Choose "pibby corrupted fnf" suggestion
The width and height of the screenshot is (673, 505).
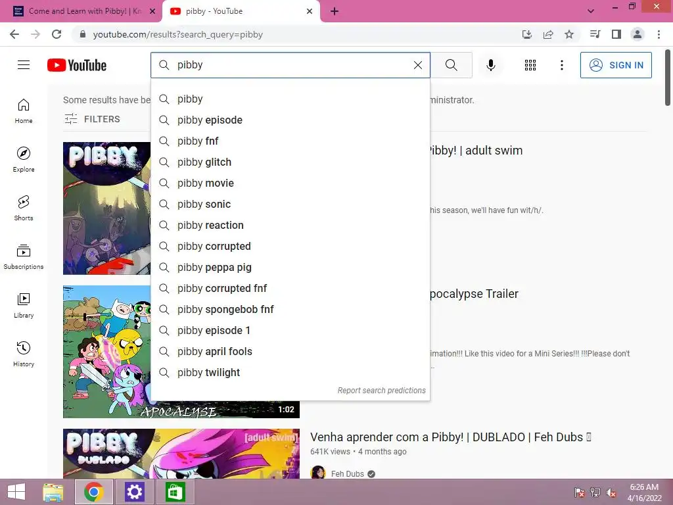(x=290, y=289)
